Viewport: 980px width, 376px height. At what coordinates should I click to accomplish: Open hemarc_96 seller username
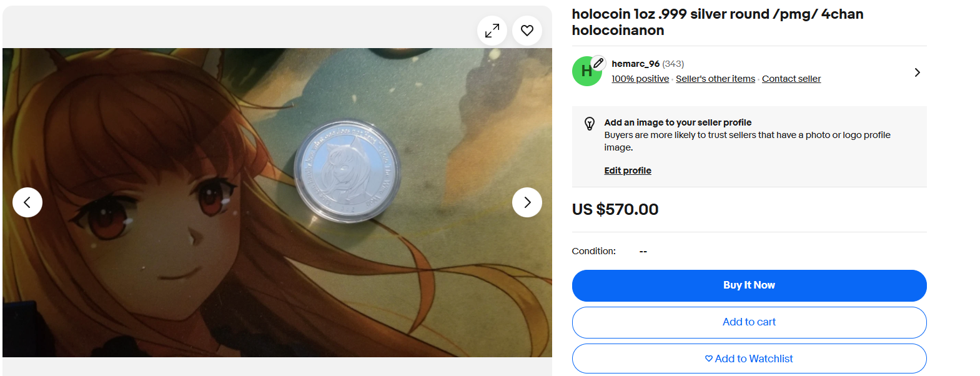pos(636,64)
